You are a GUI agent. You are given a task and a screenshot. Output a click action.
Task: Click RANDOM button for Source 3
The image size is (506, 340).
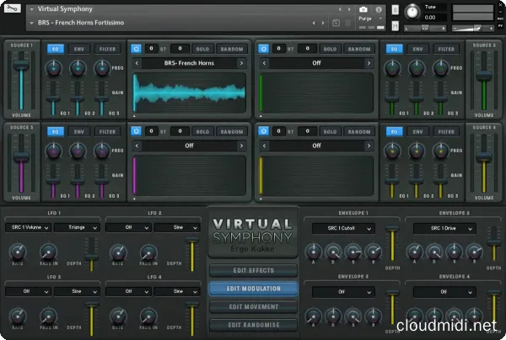[x=232, y=131]
